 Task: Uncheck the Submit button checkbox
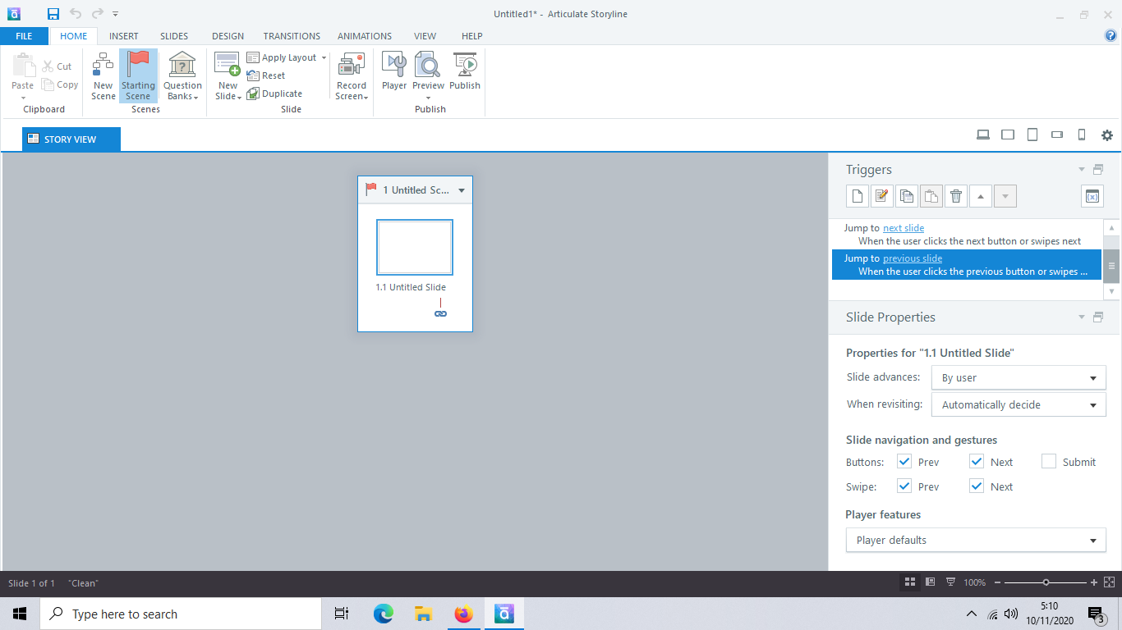pos(1048,461)
